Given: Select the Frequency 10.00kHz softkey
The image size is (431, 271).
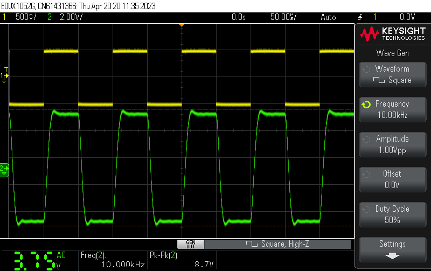Looking at the screenshot, I should coord(393,109).
